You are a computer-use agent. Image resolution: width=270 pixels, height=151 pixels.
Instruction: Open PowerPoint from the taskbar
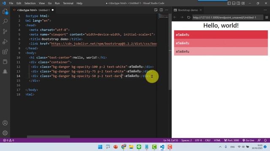tap(116, 147)
